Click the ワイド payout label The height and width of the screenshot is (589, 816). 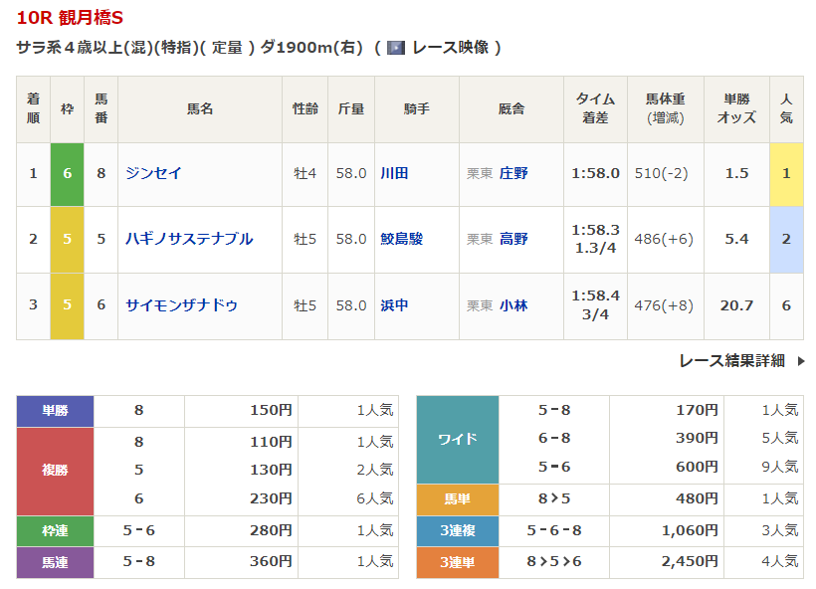pyautogui.click(x=457, y=439)
